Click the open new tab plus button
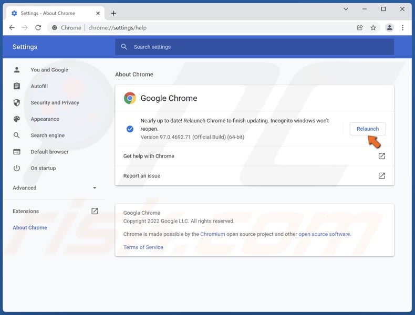Screen dimensions: 415x315 [113, 13]
